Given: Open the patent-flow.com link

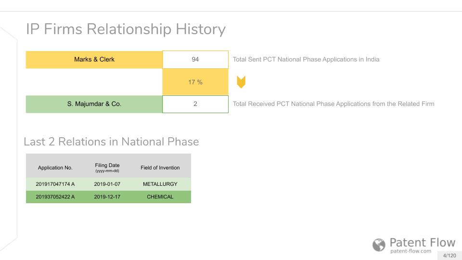Looking at the screenshot, I should click(411, 251).
